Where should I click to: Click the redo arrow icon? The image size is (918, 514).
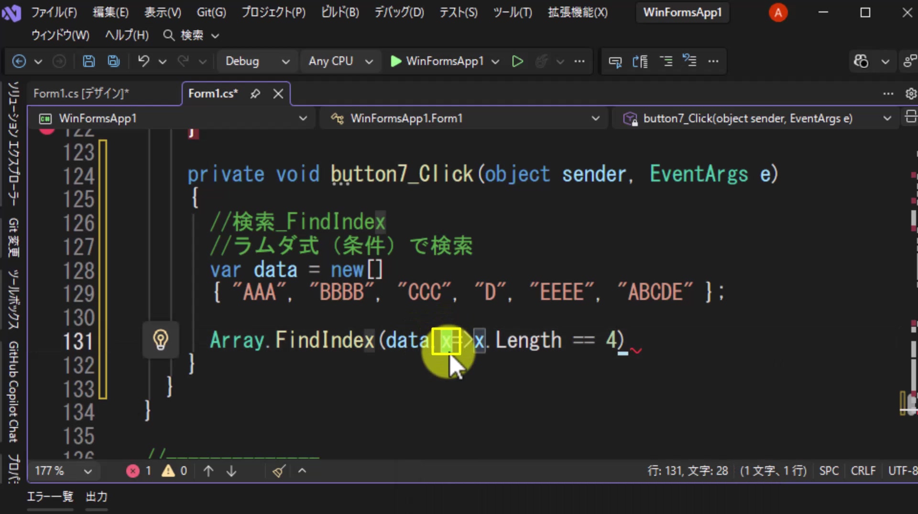(183, 61)
